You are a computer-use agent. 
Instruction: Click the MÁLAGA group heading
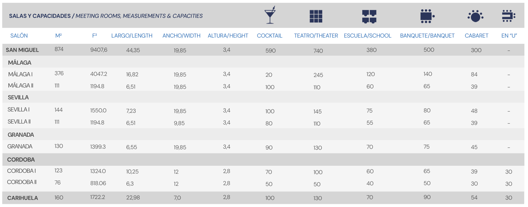coord(20,62)
